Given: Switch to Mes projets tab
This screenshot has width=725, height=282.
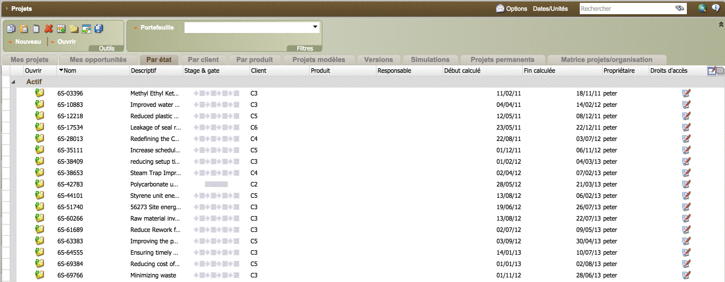Looking at the screenshot, I should (30, 60).
